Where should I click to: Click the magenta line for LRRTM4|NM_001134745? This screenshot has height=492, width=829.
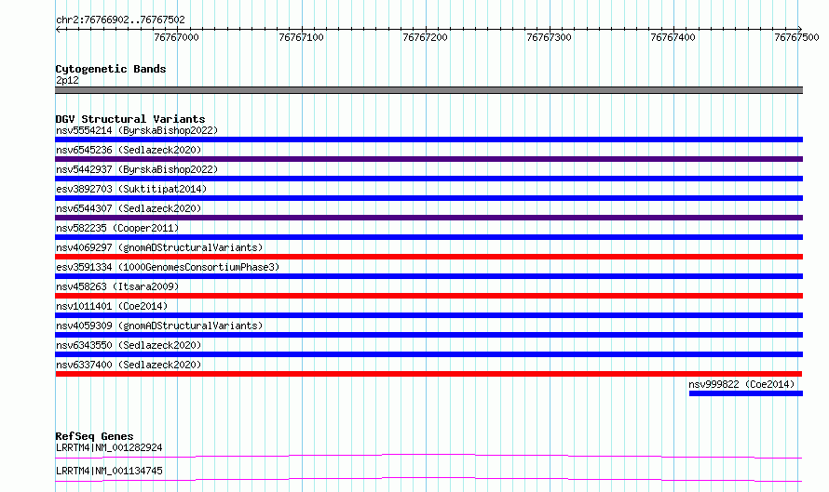(x=428, y=479)
